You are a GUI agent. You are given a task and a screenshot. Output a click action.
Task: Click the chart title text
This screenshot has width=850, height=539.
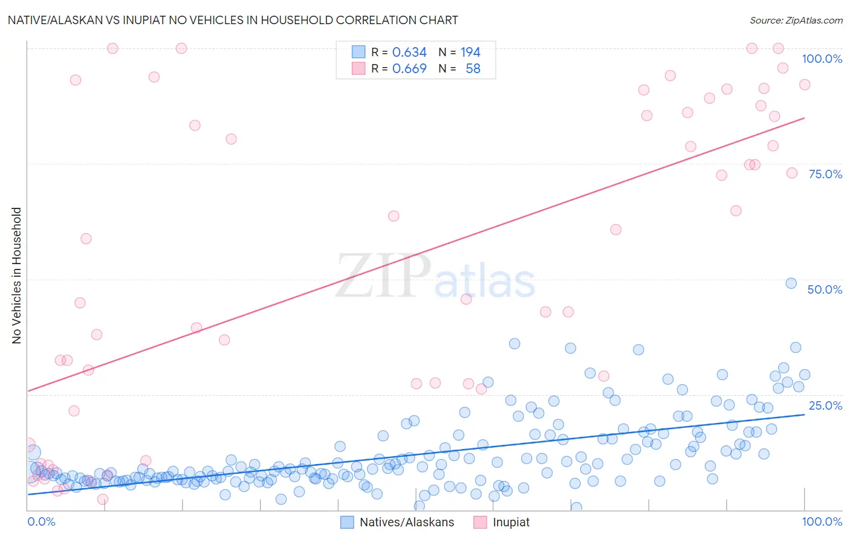coord(233,20)
